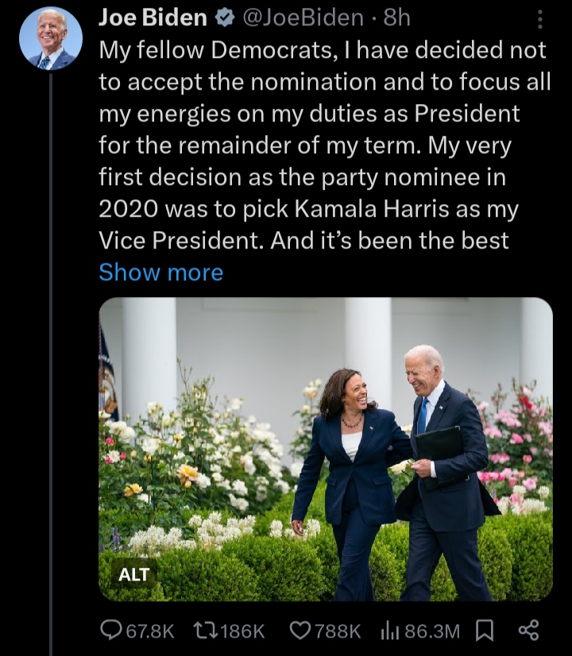Open the Joe Biden display name link
Image resolution: width=572 pixels, height=656 pixels.
click(153, 18)
